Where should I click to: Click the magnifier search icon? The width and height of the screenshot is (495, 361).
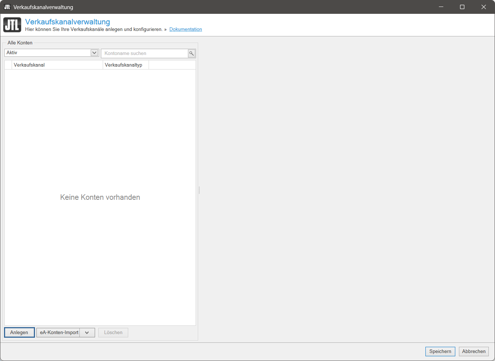[x=192, y=53]
